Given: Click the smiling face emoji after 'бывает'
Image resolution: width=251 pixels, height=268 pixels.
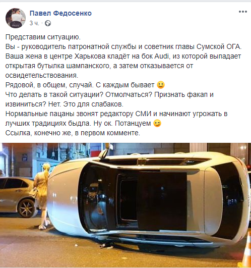Looking at the screenshot, I should 161,85.
